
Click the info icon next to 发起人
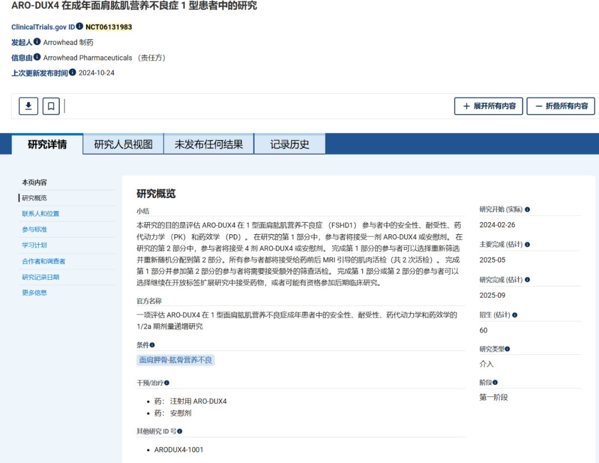coord(37,42)
